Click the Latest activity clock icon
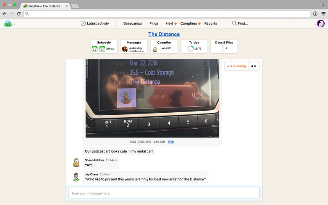The width and height of the screenshot is (328, 205). point(83,23)
